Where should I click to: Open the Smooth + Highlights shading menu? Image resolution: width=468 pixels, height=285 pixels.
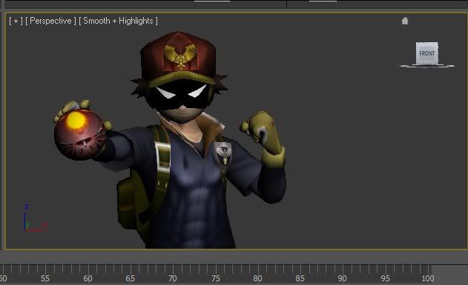(x=118, y=21)
